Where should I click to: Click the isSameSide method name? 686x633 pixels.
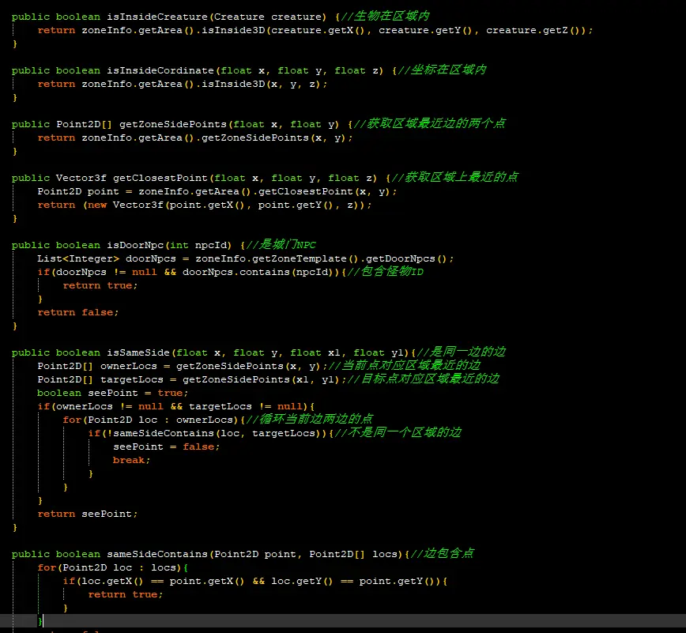point(138,352)
